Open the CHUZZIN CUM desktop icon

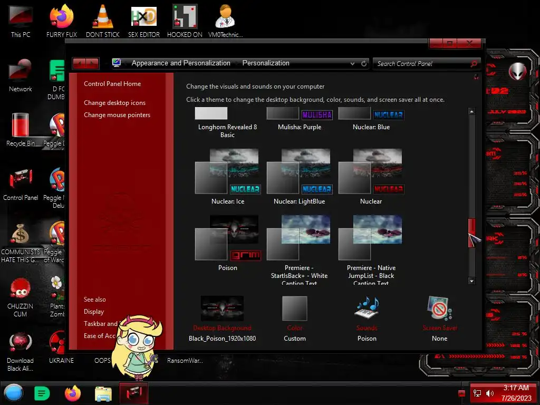[x=21, y=297]
